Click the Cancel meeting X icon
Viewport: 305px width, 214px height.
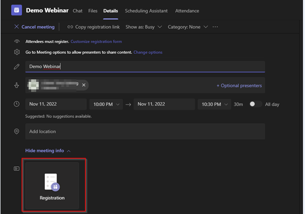[17, 27]
